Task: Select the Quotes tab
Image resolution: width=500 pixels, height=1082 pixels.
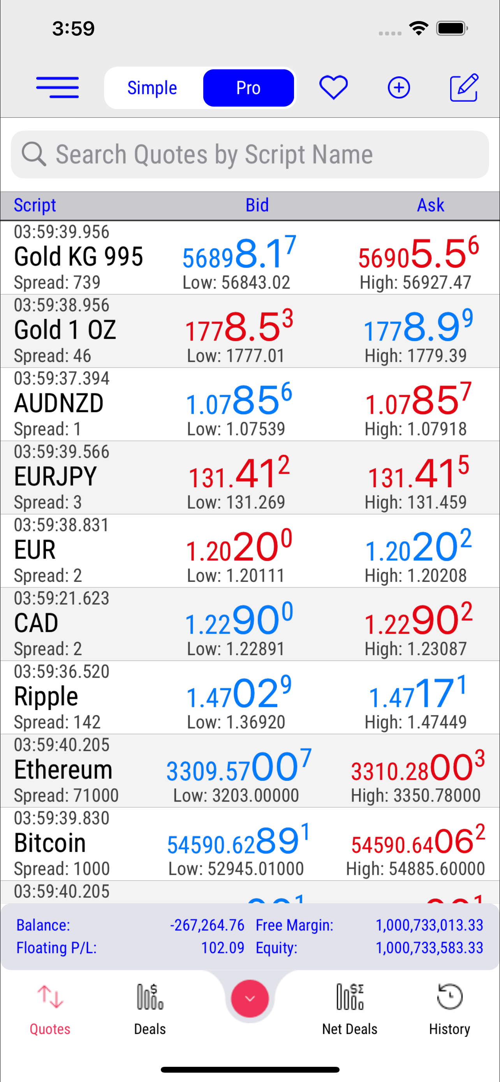Action: (x=50, y=1009)
